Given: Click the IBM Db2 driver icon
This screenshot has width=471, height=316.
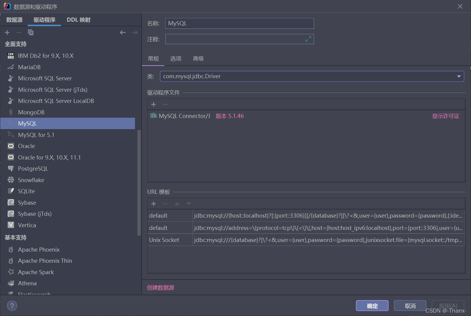Looking at the screenshot, I should click(x=11, y=56).
